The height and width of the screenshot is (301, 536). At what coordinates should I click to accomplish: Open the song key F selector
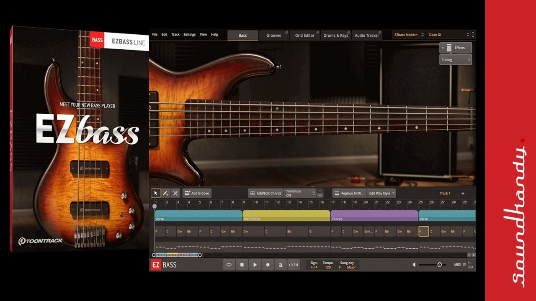tap(340, 267)
